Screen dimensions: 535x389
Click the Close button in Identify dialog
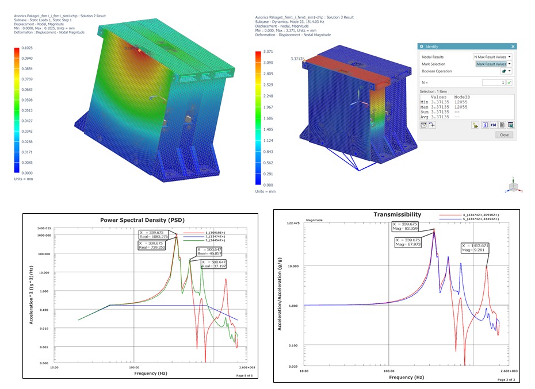coord(504,135)
